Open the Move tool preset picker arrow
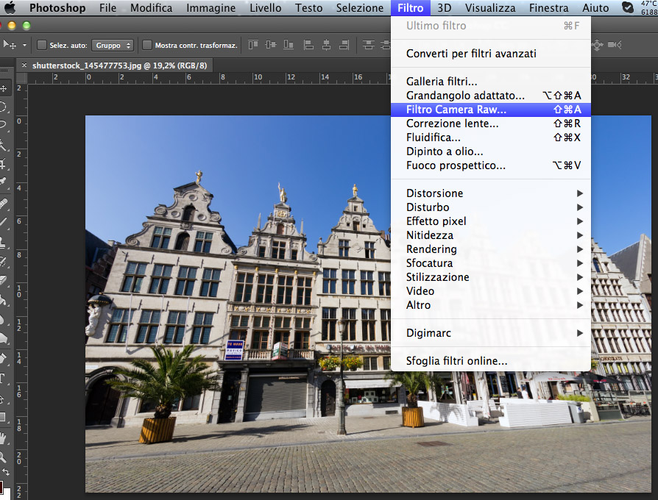This screenshot has height=500, width=658. tap(24, 45)
